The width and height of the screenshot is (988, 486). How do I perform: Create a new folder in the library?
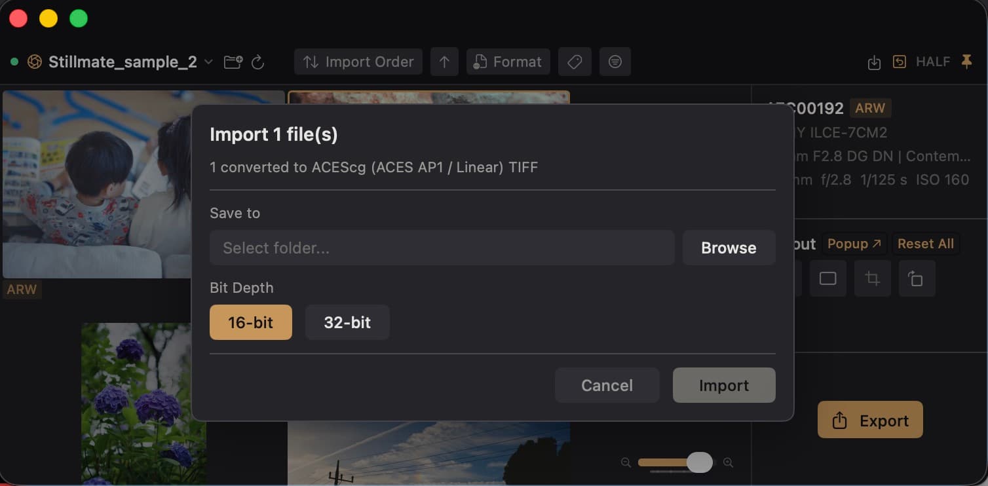click(233, 62)
